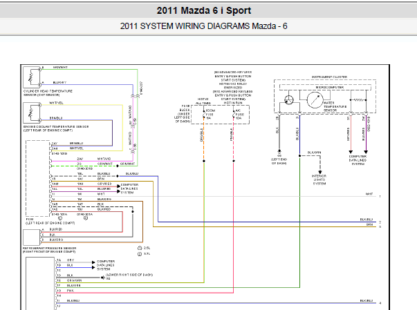Screen dimensions: 417x310
Task: Click the Microcomputer box label
Action: (330, 87)
